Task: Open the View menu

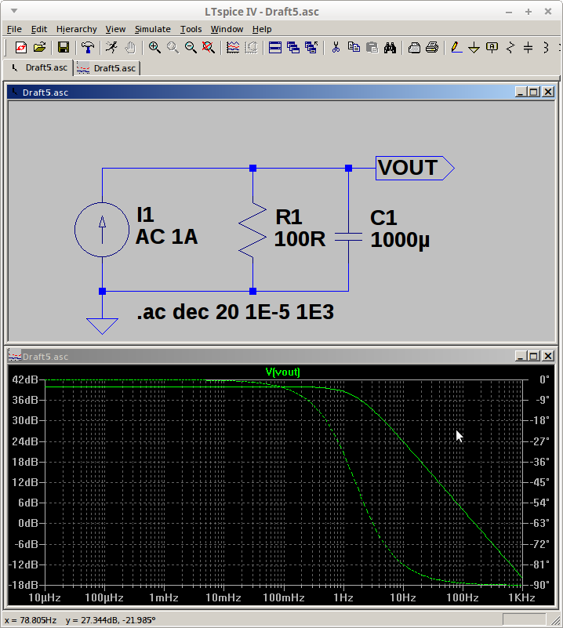Action: coord(115,29)
